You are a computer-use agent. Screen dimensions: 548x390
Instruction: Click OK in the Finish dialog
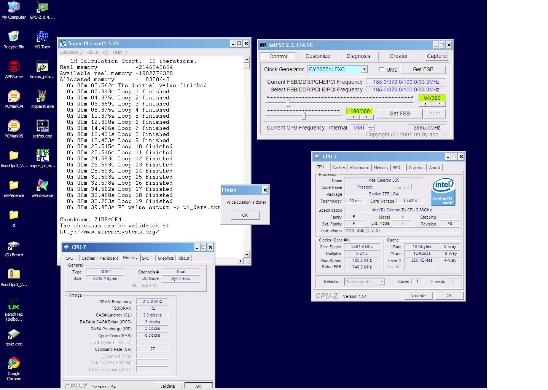coord(245,215)
